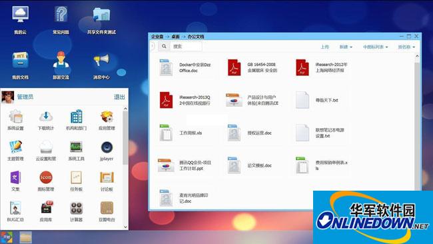The width and height of the screenshot is (433, 244).
Task: Open the 共享文件夹测试 shared folder icon
Action: tap(101, 15)
